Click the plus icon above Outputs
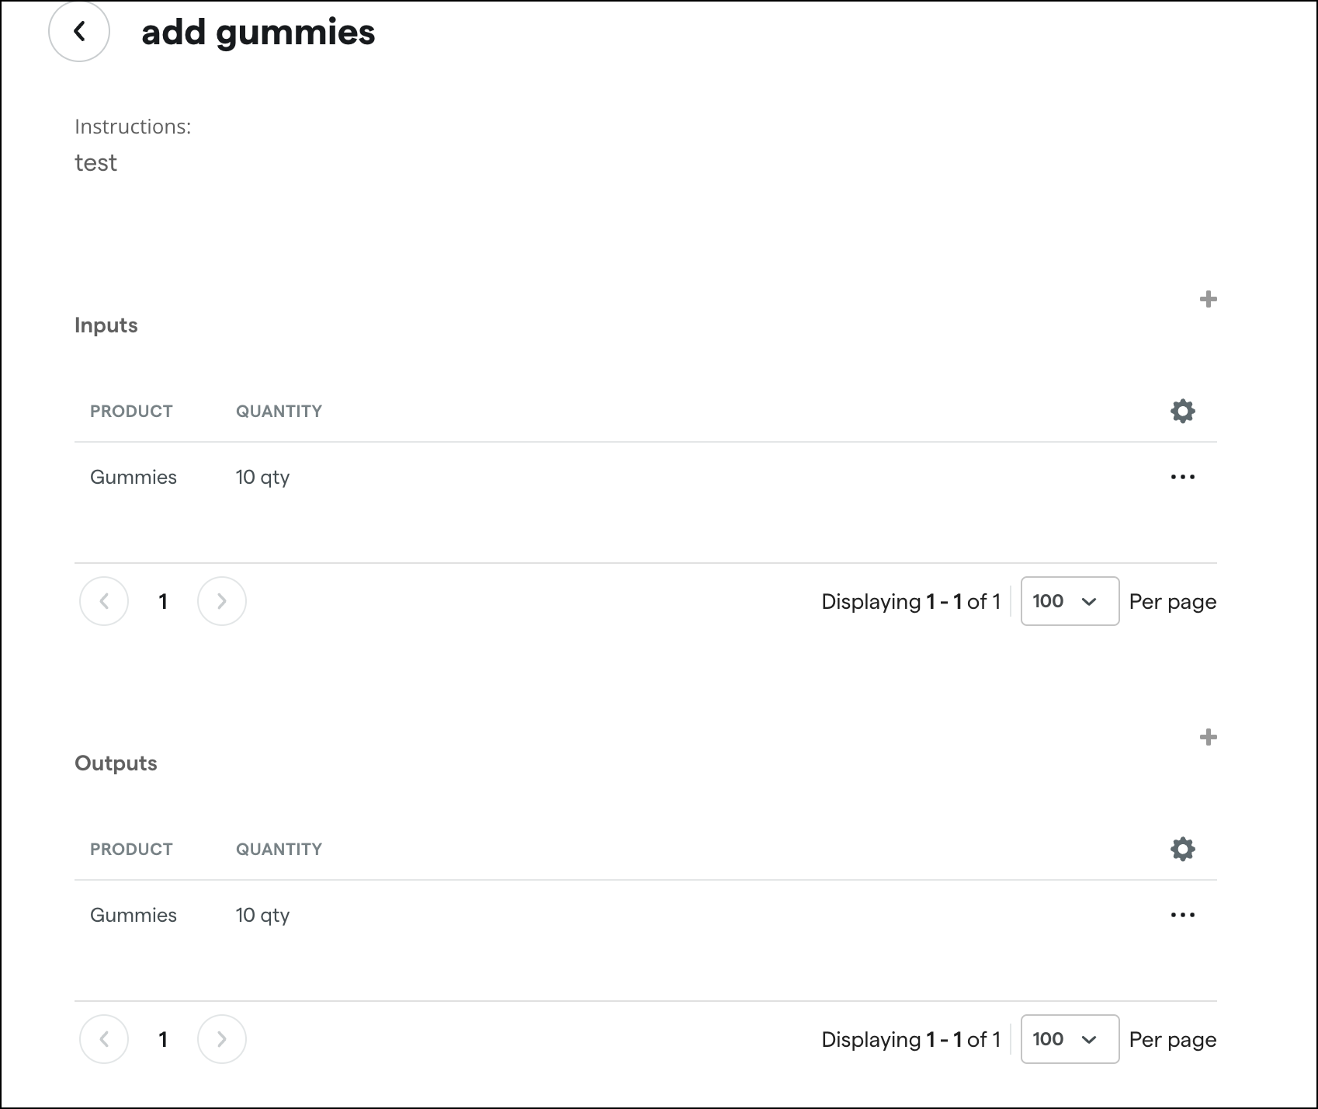The width and height of the screenshot is (1318, 1109). pyautogui.click(x=1208, y=738)
